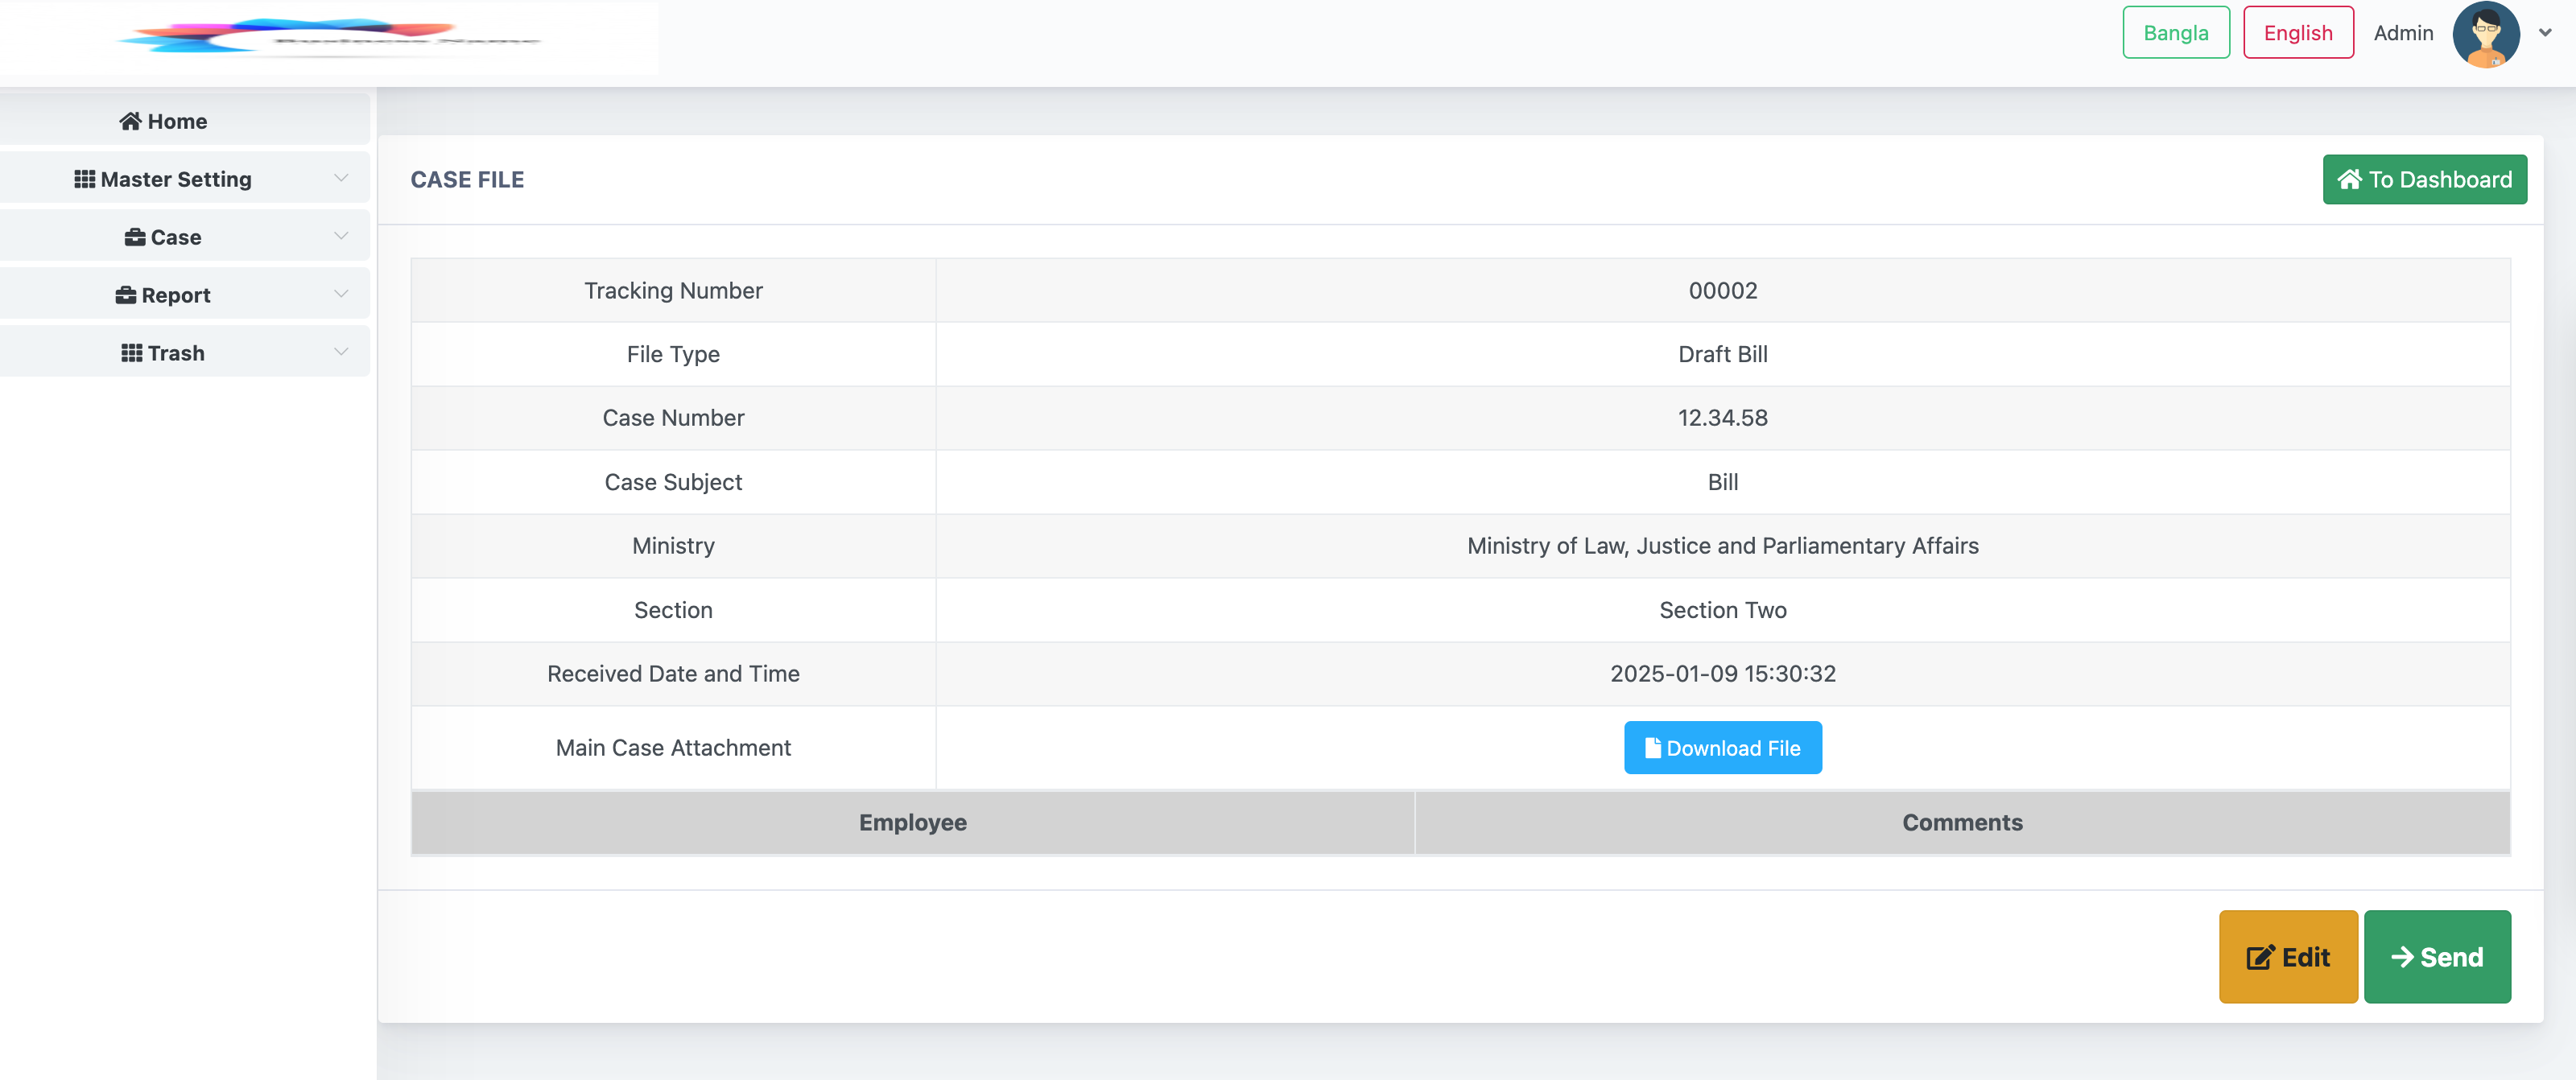Open the Admin profile dropdown arrow
This screenshot has height=1080, width=2576.
[2545, 33]
